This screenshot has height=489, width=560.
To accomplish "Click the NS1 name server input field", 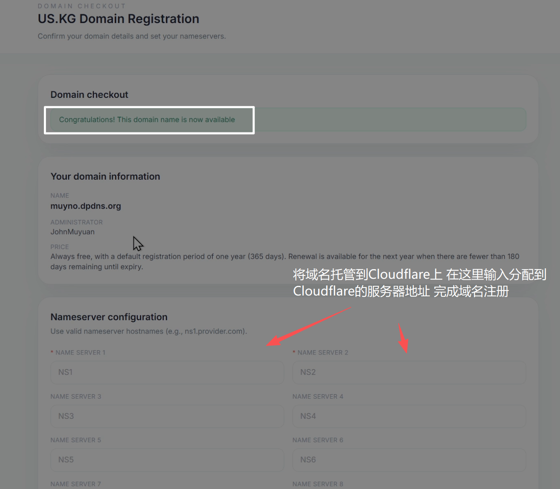I will tap(167, 372).
